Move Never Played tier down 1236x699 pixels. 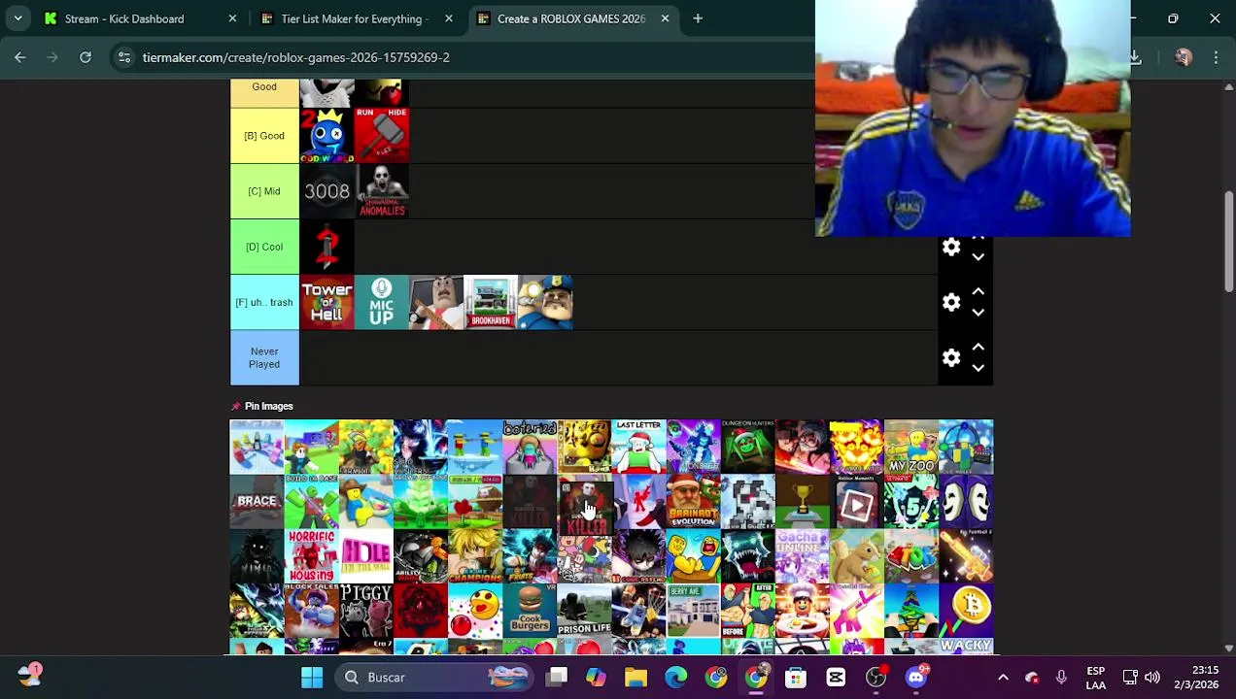[978, 368]
